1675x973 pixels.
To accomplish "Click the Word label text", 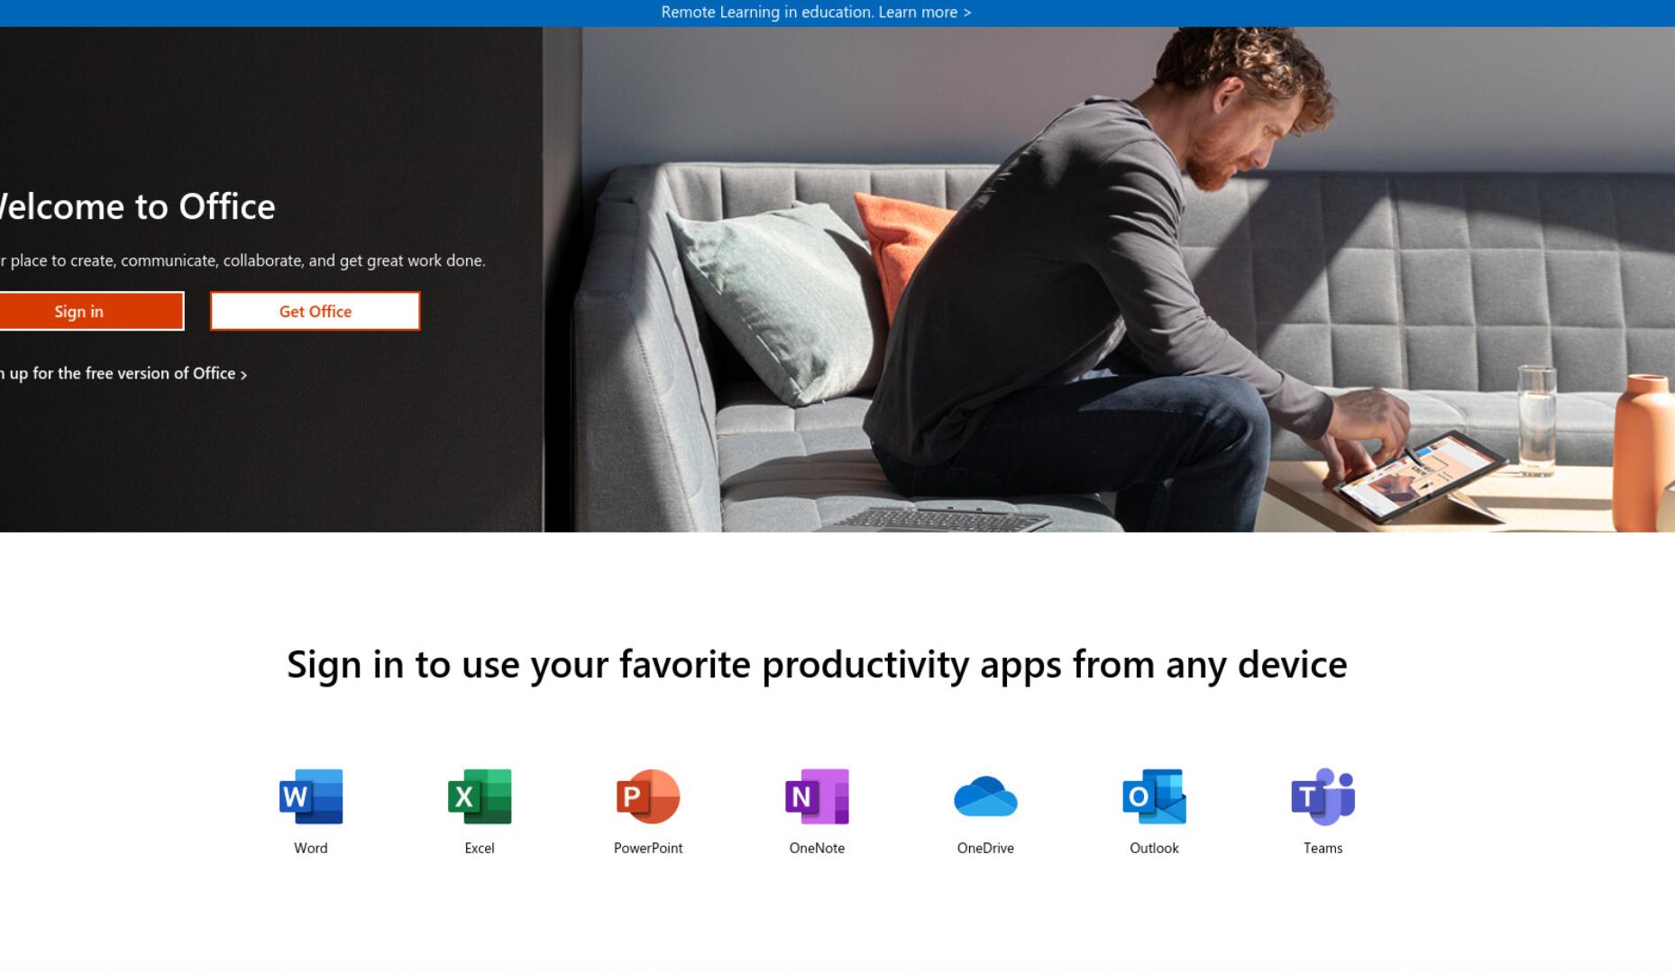I will pyautogui.click(x=311, y=848).
